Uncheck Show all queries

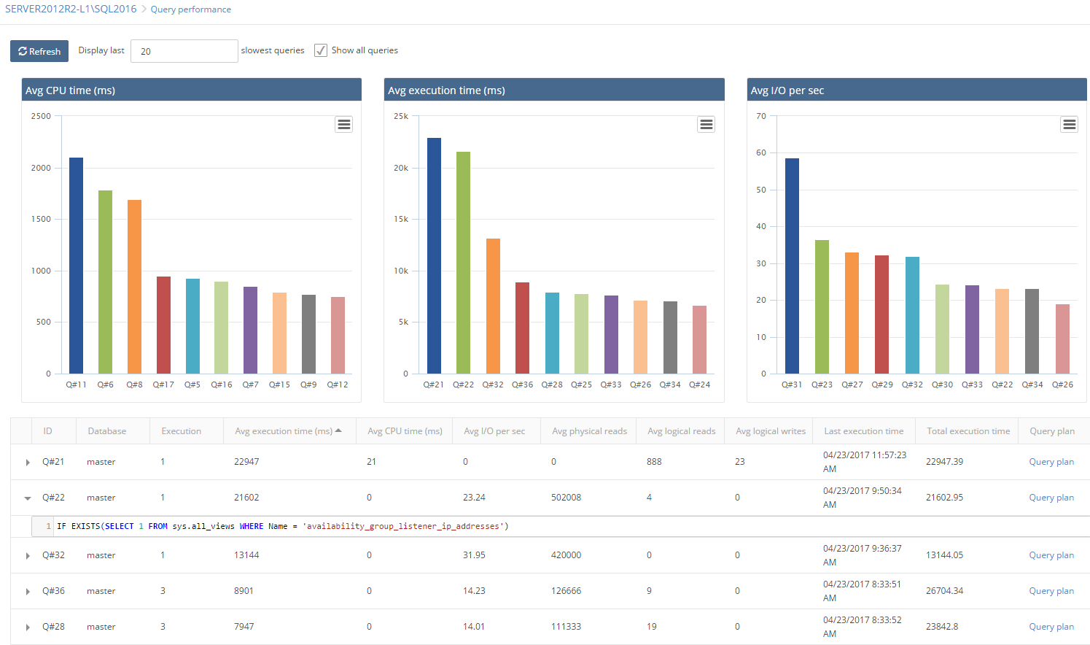coord(321,50)
